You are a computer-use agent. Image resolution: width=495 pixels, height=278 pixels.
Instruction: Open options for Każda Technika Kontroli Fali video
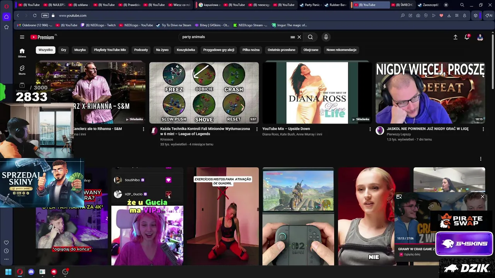click(x=257, y=129)
